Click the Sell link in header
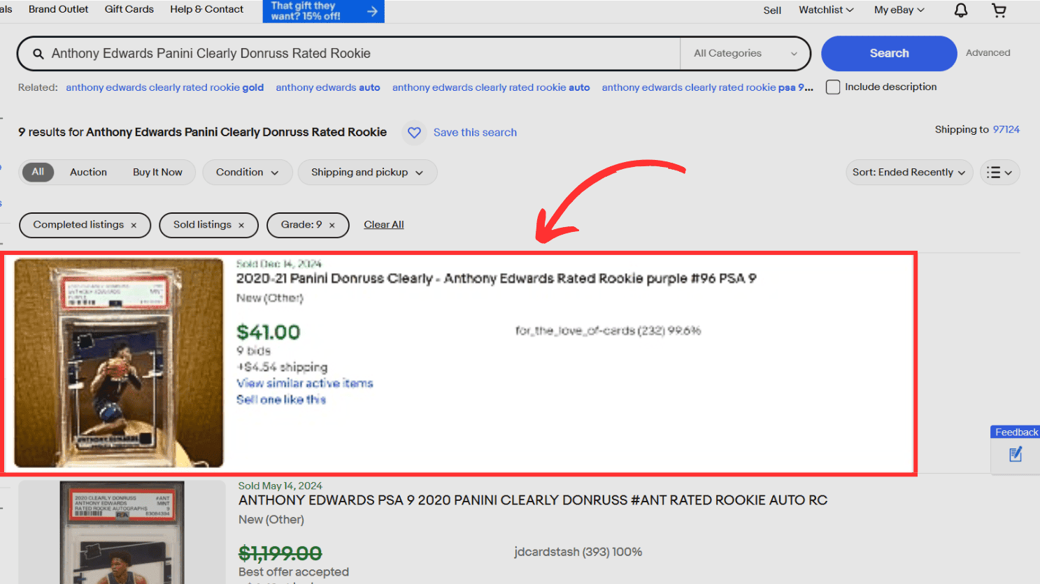1040x584 pixels. [772, 10]
